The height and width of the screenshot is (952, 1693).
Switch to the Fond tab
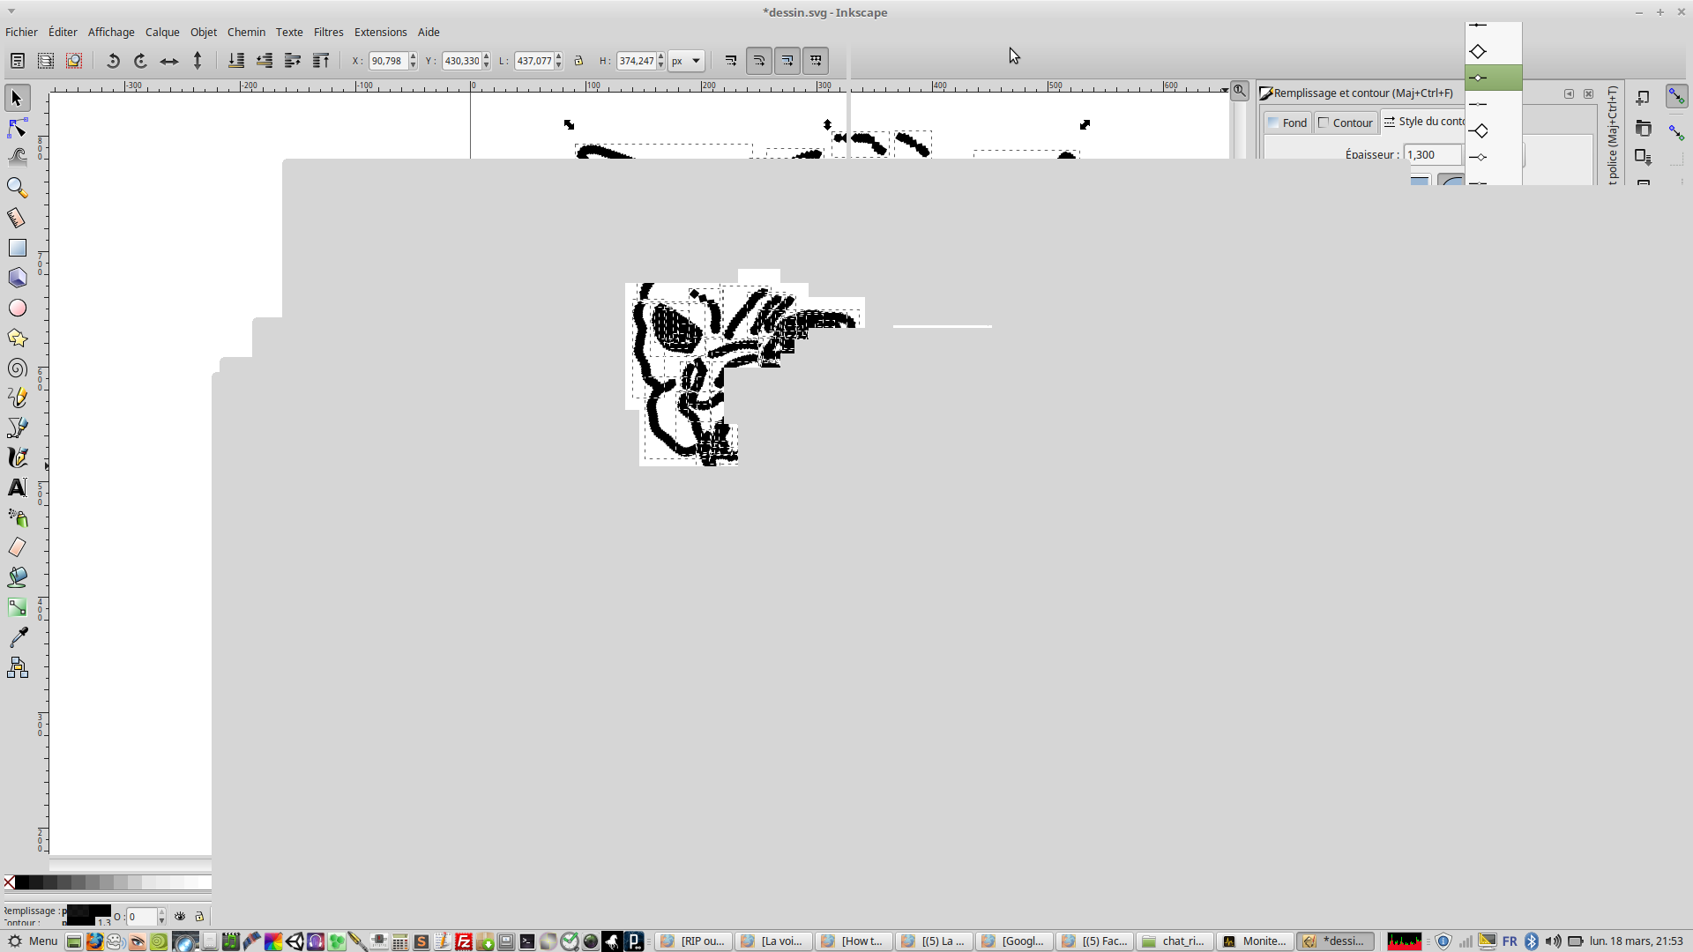coord(1287,123)
